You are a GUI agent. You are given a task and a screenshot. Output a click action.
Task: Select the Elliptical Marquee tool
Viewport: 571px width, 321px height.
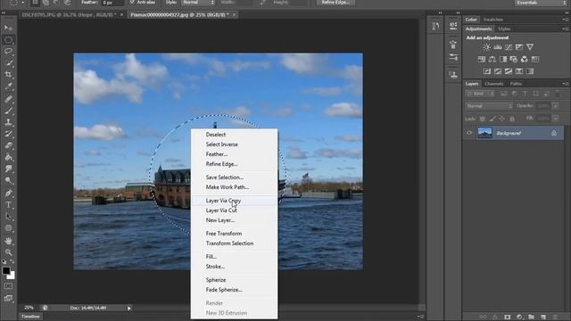pyautogui.click(x=8, y=39)
